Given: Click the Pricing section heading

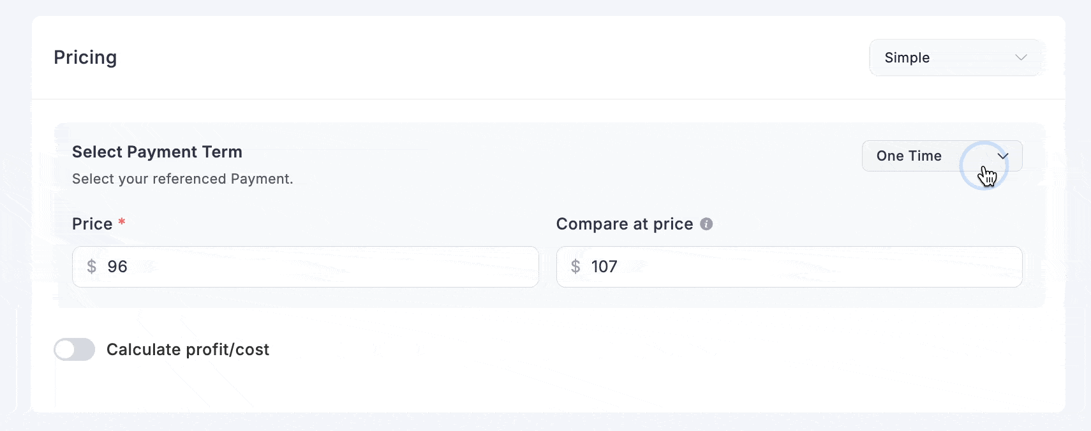Looking at the screenshot, I should (85, 57).
